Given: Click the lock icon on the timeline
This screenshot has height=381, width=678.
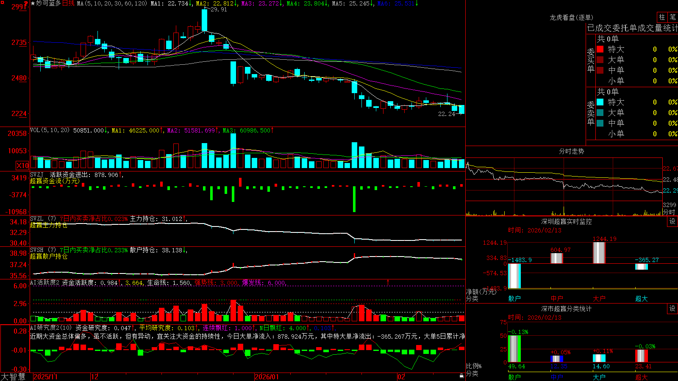Looking at the screenshot, I should (x=461, y=376).
